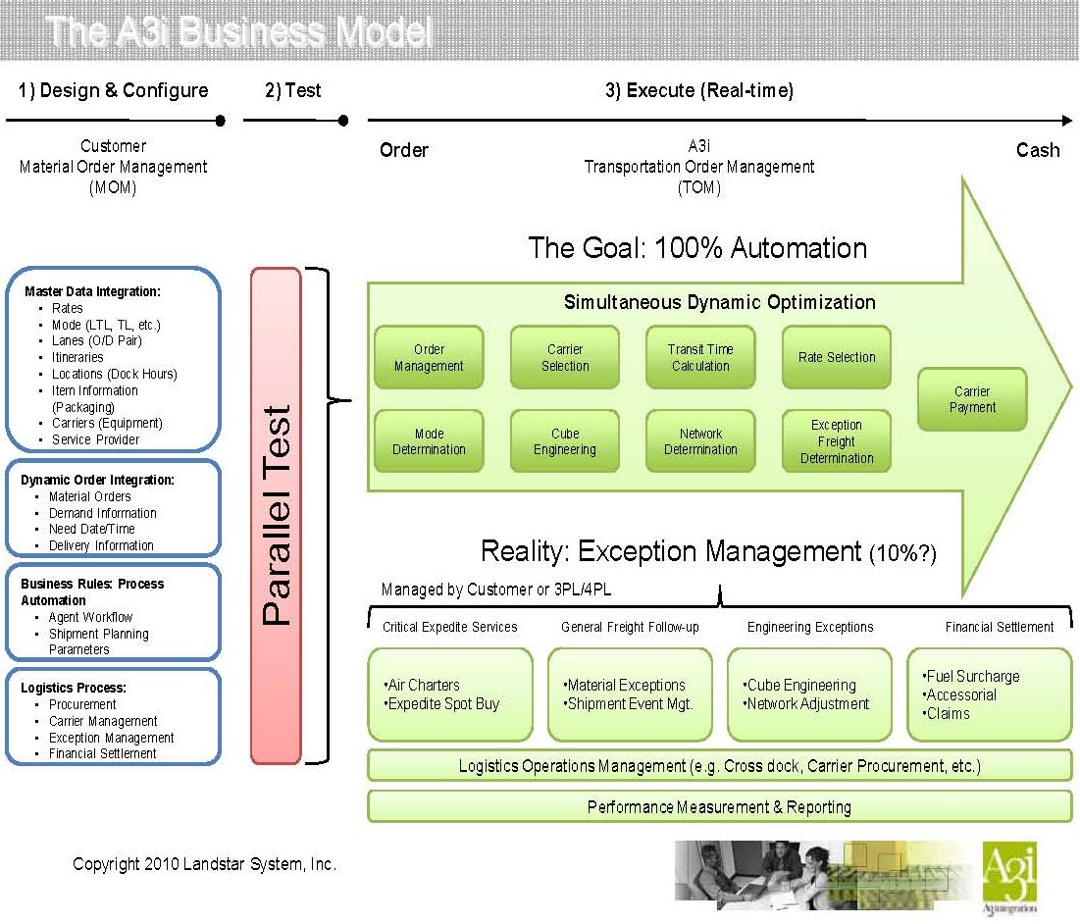
Task: Click the "Rates" bullet
Action: pos(67,308)
